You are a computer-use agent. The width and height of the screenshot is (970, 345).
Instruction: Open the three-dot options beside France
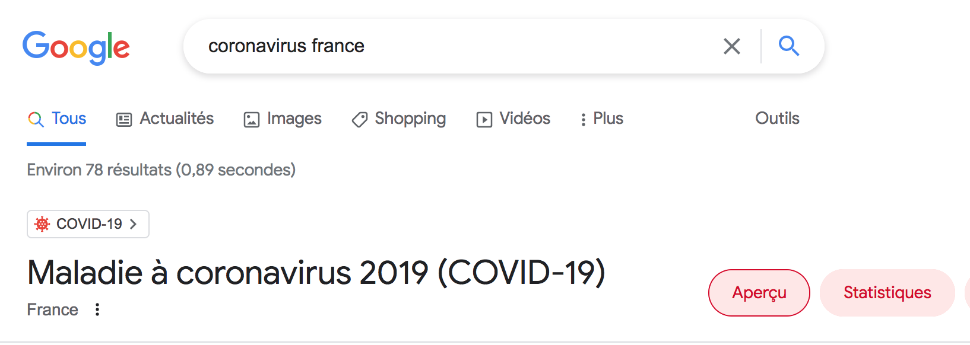(97, 309)
